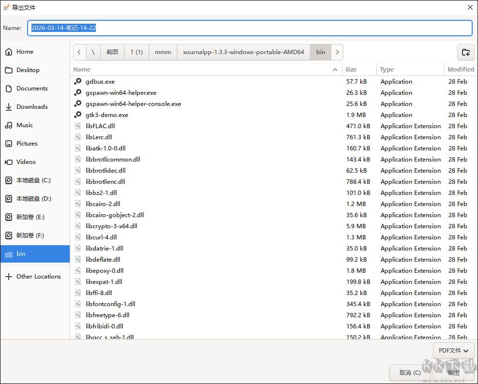Image resolution: width=478 pixels, height=384 pixels.
Task: Go to 截图 path segment
Action: coord(112,52)
